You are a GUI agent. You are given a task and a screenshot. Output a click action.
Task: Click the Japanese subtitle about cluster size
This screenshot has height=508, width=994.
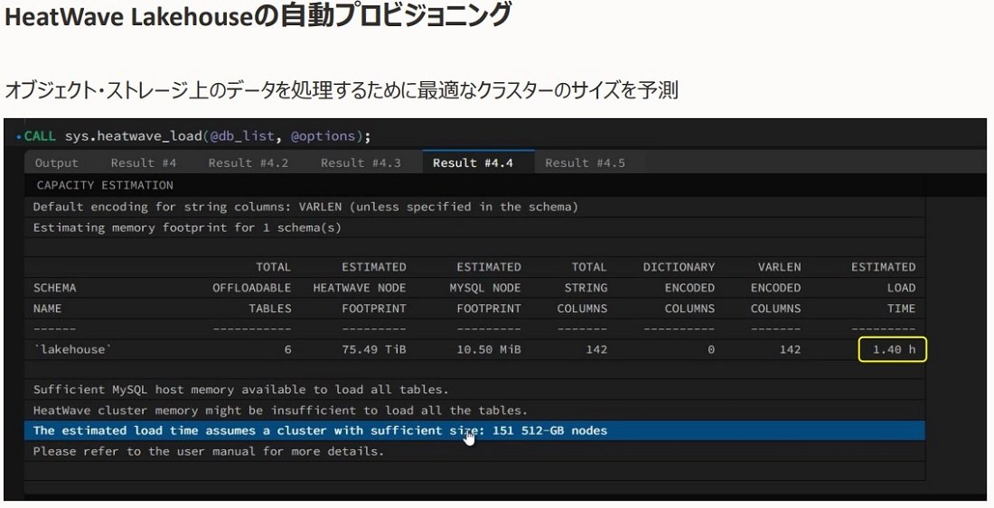pos(342,90)
